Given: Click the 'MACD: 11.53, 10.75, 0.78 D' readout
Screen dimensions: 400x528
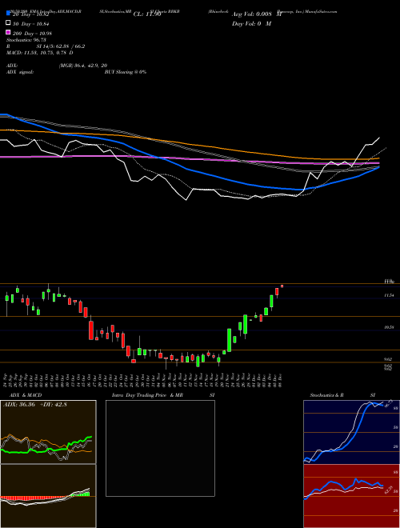Looking at the screenshot, I should click(x=40, y=53).
